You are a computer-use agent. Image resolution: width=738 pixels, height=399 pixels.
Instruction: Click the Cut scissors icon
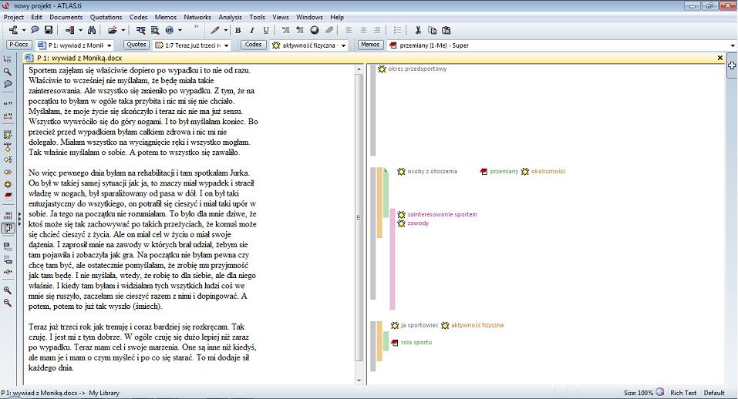418,30
